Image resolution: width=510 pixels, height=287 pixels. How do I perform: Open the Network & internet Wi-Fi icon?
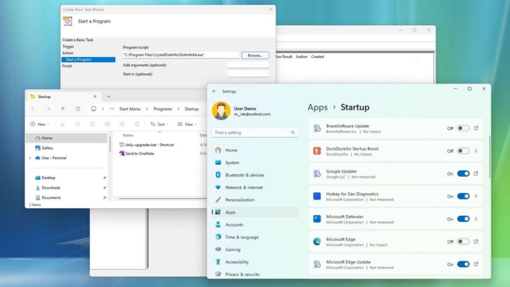click(218, 187)
